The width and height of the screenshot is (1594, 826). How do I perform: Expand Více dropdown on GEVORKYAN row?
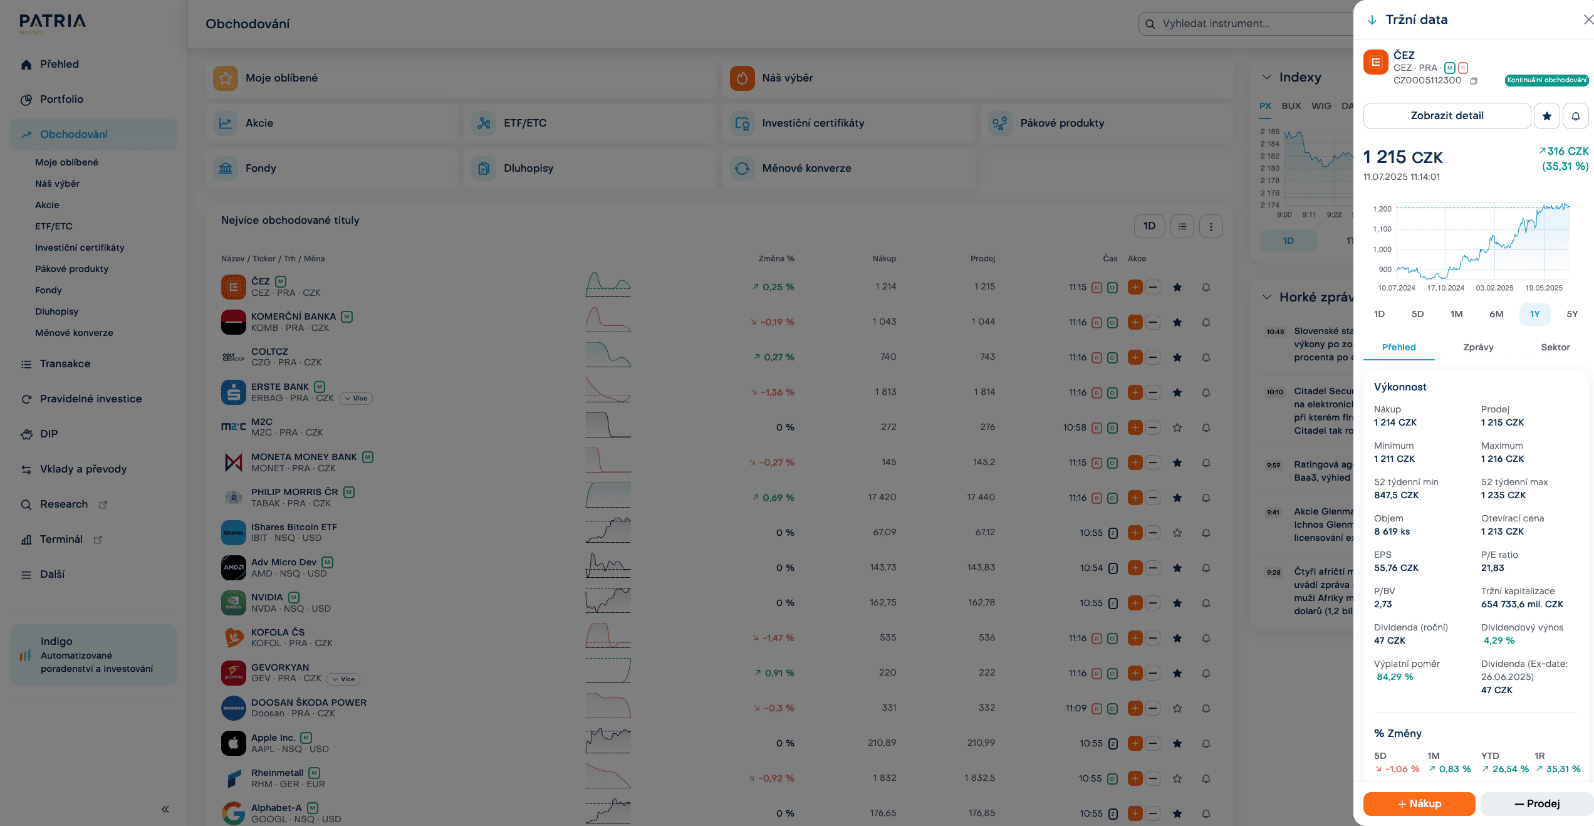tap(343, 679)
